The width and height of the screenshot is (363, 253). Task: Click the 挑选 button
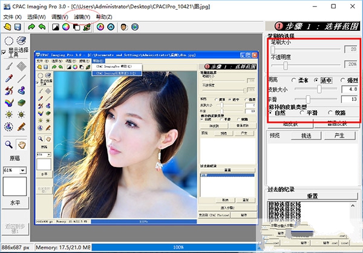coord(306,136)
